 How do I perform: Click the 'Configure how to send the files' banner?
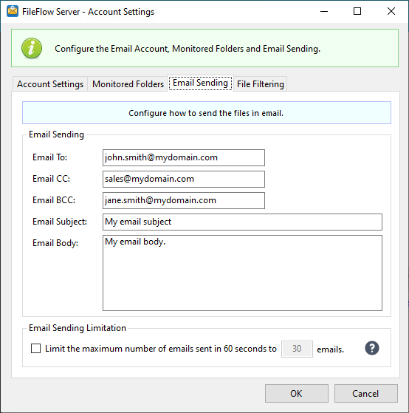(207, 113)
